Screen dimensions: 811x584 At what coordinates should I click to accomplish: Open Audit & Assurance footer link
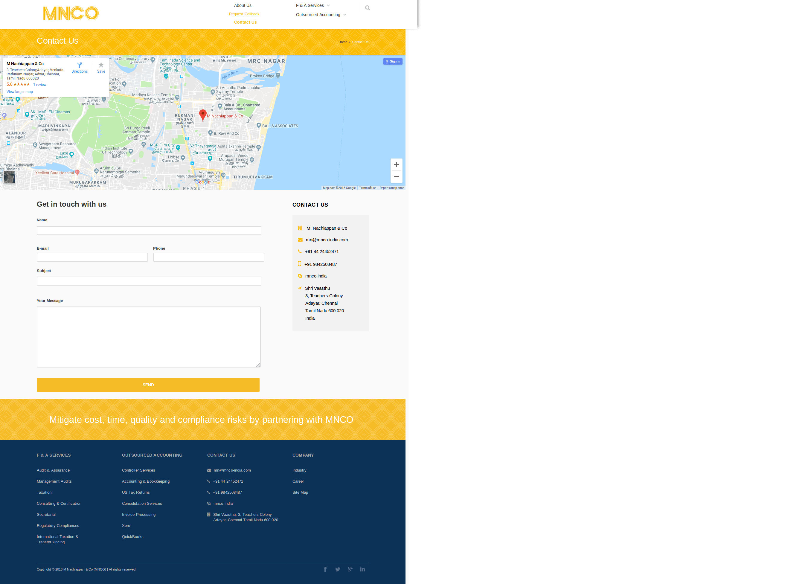(x=53, y=470)
